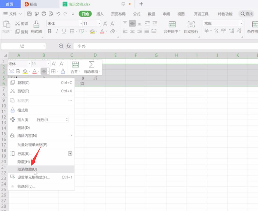Expand the Name Box dropdown arrow
Viewport: 258px width, 211px height.
click(44, 46)
